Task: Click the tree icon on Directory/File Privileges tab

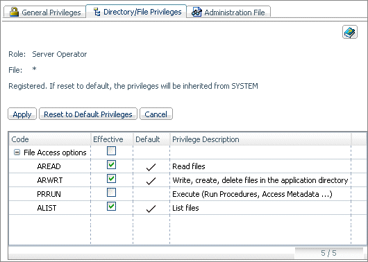Action: click(x=97, y=12)
